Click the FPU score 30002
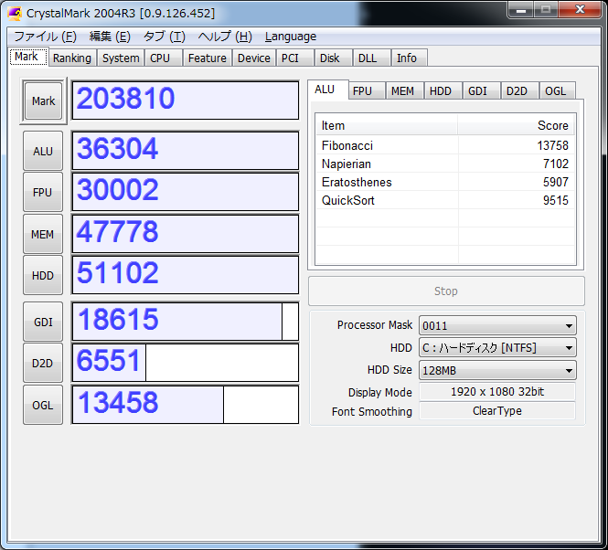This screenshot has width=608, height=550. 186,192
